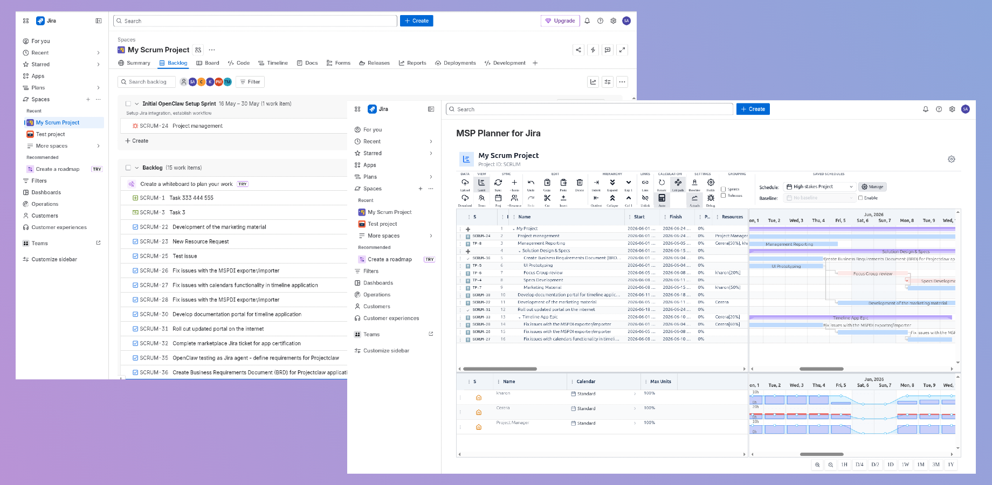Click the Unlink tasks icon
Screen dimensions: 992x485
tap(645, 198)
